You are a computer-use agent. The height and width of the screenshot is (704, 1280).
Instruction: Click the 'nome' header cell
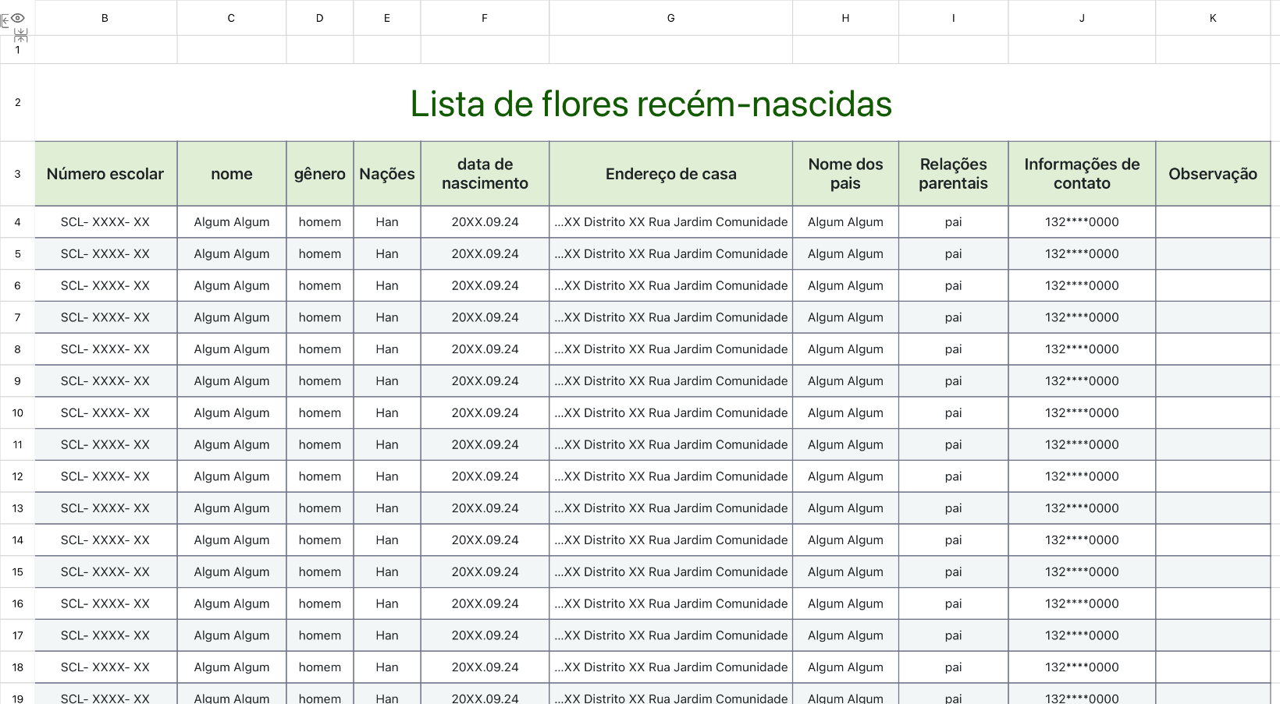[x=231, y=174]
